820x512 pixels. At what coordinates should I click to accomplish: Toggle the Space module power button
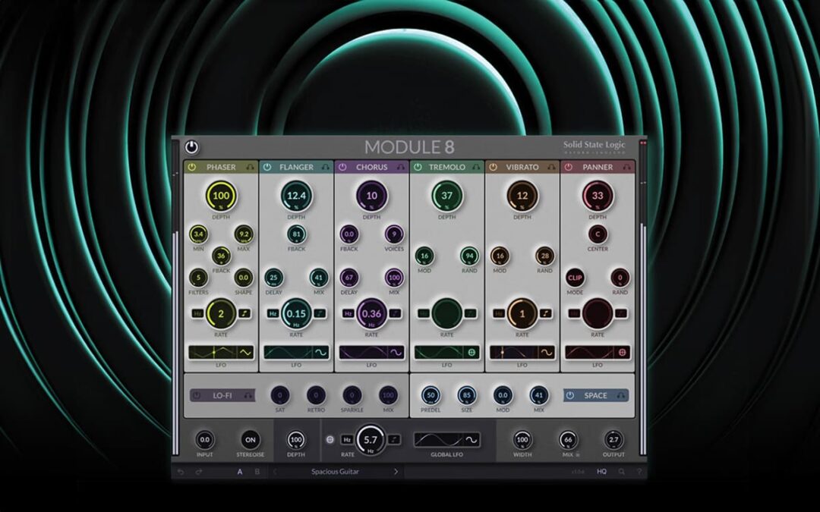(570, 395)
